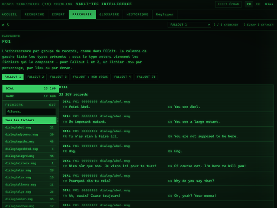The height and width of the screenshot is (208, 277).
Task: Open record 00000101 'Un imposant mutant.'
Action: click(x=166, y=119)
